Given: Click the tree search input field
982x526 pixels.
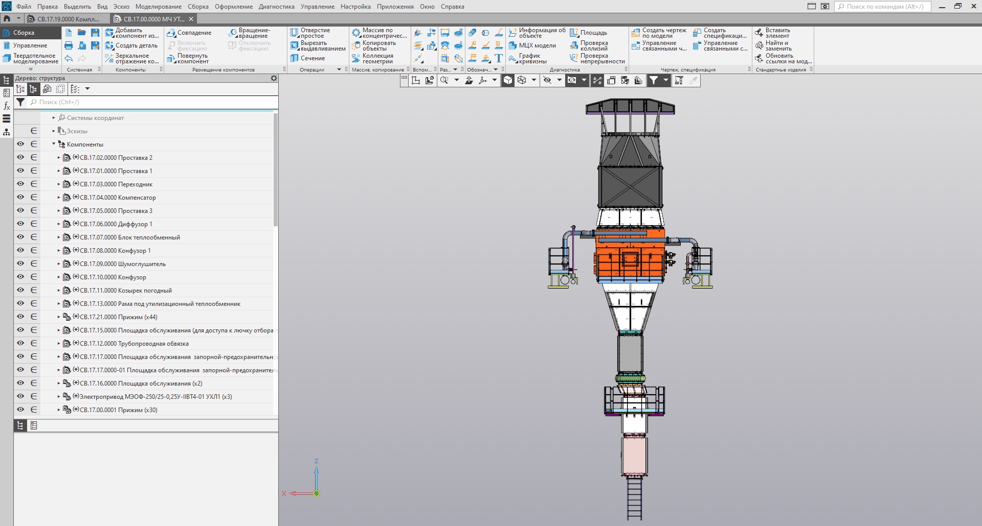Looking at the screenshot, I should click(x=153, y=102).
